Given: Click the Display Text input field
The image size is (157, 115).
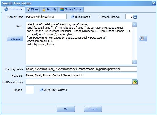Looking at the screenshot, I should [x=46, y=17].
